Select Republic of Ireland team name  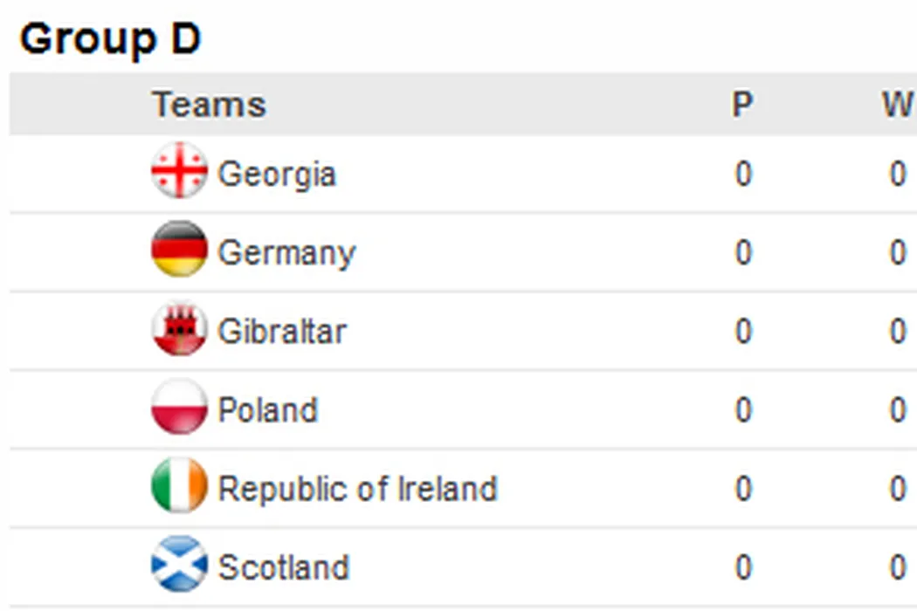coord(357,489)
